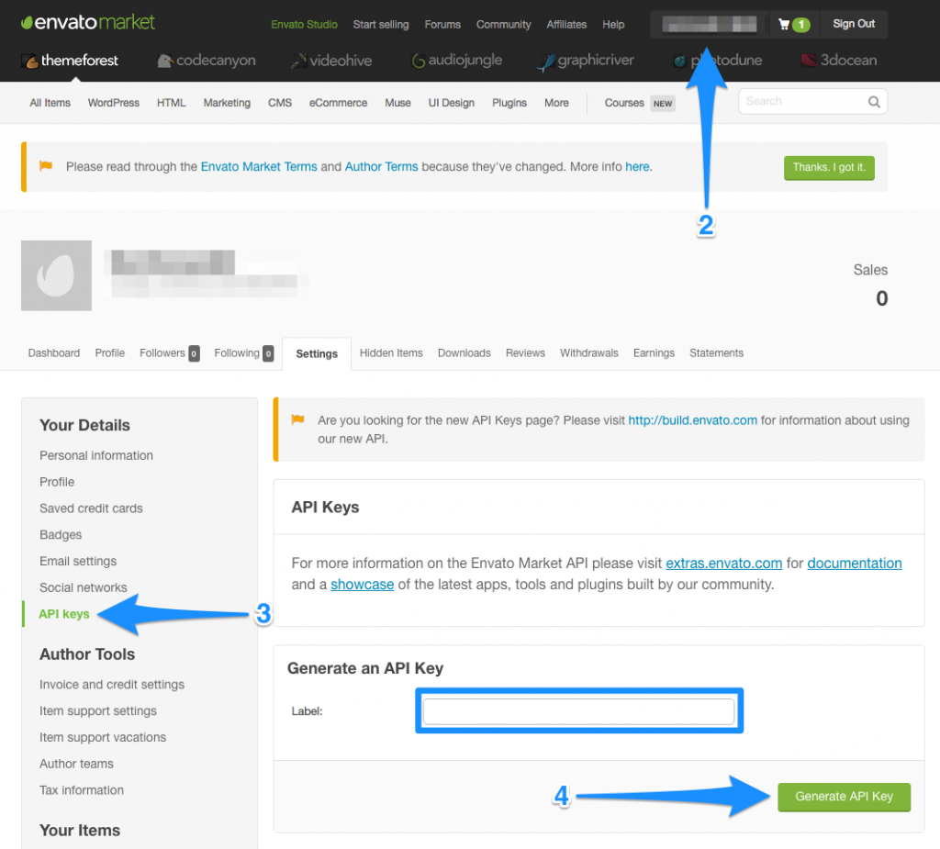Open Item support settings
Viewport: 940px width, 849px height.
97,711
